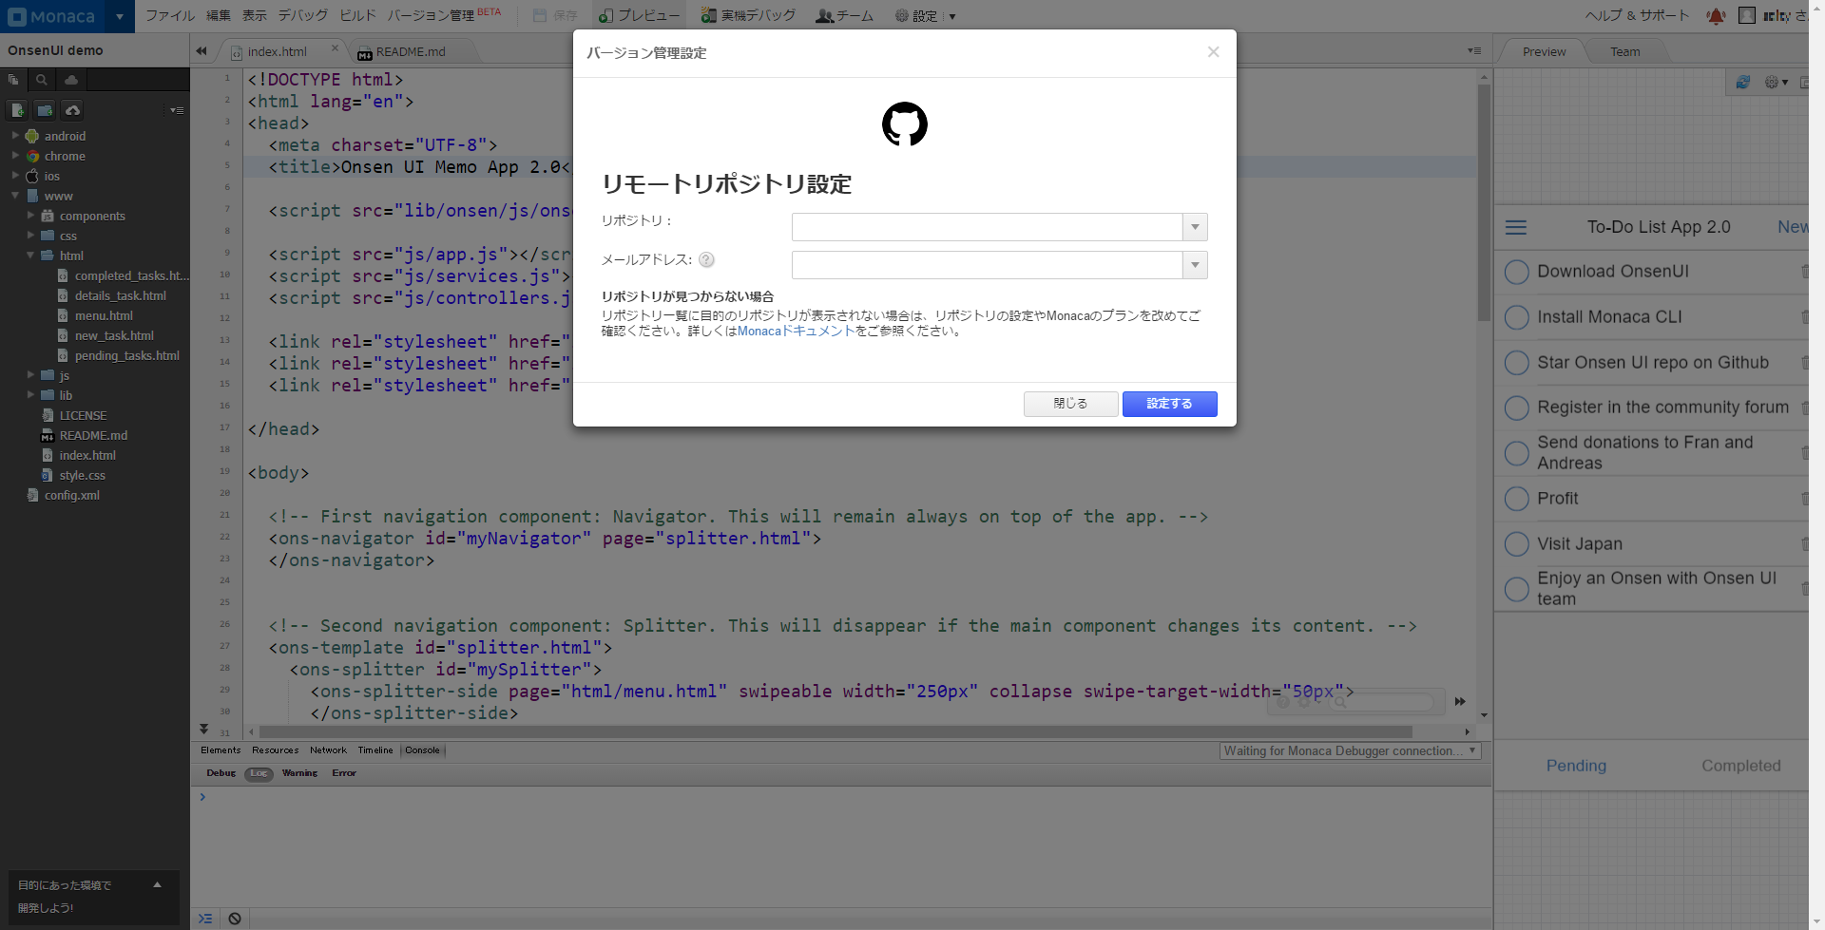Image resolution: width=1825 pixels, height=930 pixels.
Task: Click the New File icon in project panel
Action: click(x=17, y=110)
